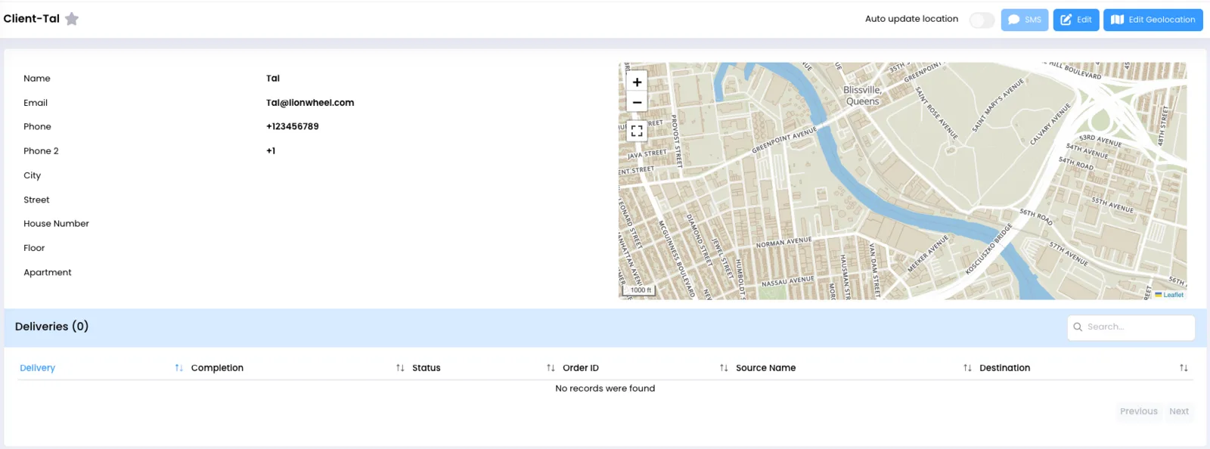Sort by the Source Name column
This screenshot has width=1210, height=449.
pos(853,368)
